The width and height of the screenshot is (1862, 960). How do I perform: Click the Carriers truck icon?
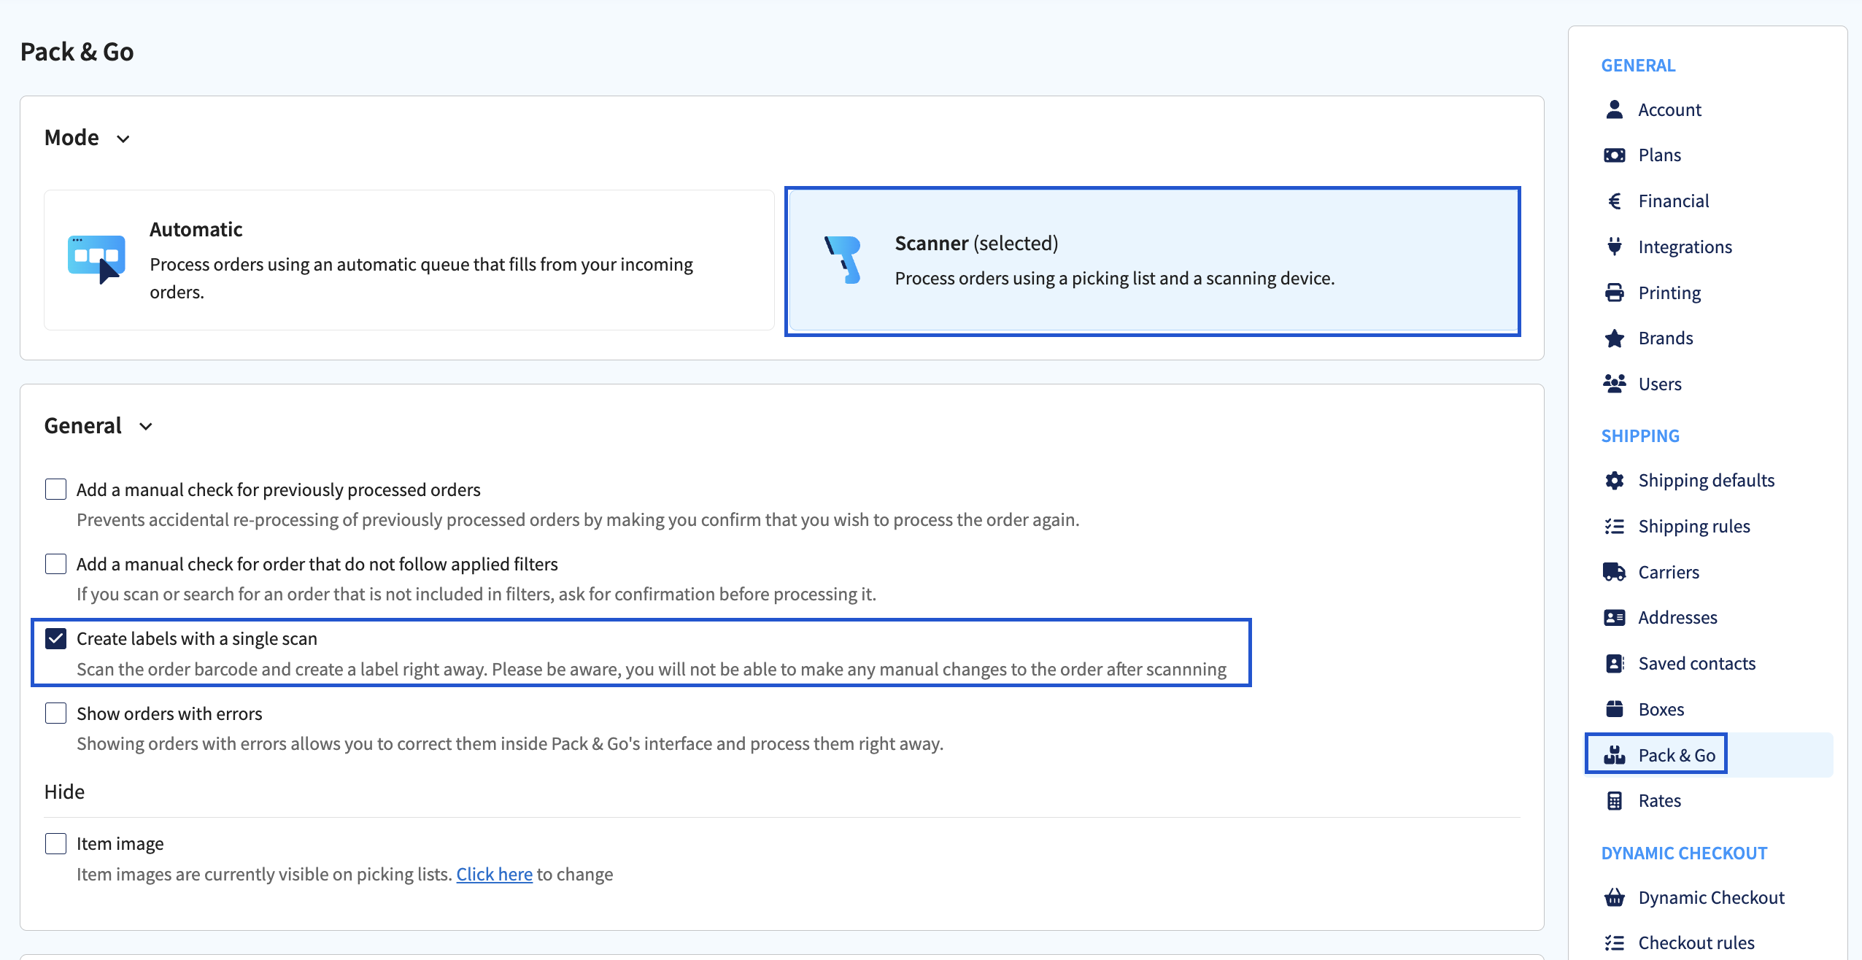pos(1615,571)
